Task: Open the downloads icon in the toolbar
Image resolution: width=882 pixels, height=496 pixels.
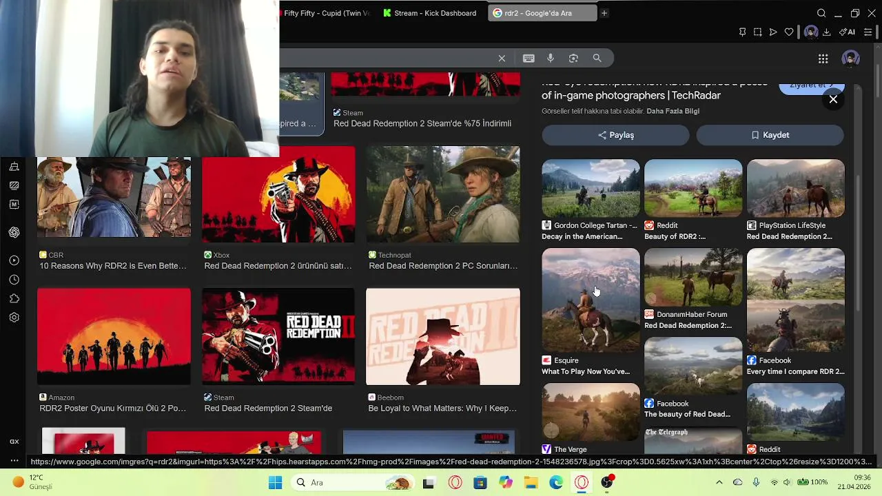Action: point(826,32)
